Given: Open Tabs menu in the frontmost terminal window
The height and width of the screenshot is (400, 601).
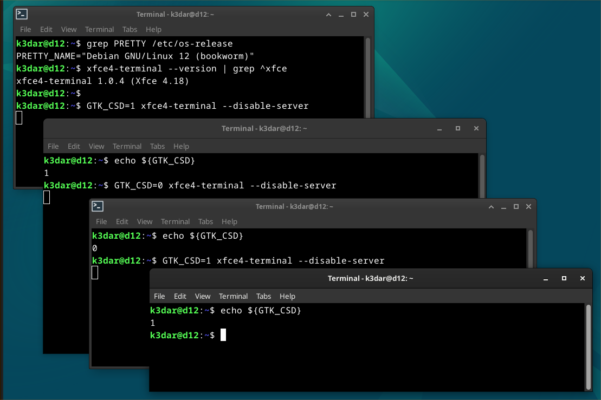Looking at the screenshot, I should 263,296.
